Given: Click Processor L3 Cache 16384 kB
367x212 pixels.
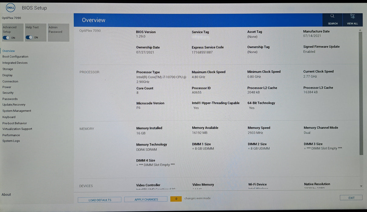Looking at the screenshot, I should (311, 92).
